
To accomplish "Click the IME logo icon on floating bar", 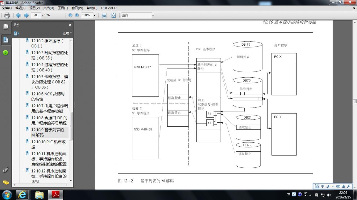I will coord(317,186).
